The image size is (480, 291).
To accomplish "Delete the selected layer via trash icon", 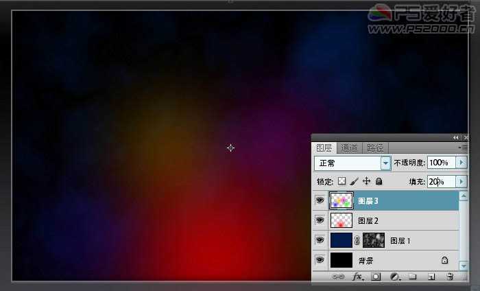I will 450,277.
